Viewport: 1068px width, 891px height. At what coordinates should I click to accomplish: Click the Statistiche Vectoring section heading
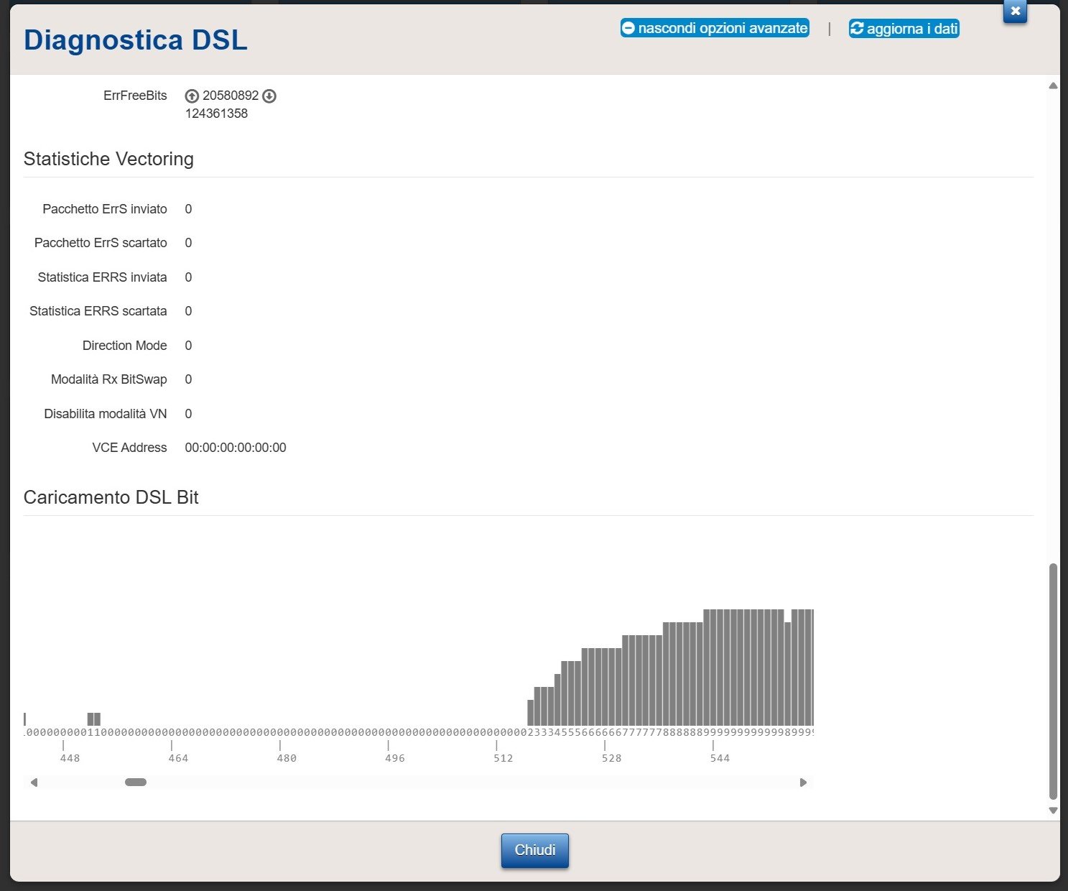[108, 159]
